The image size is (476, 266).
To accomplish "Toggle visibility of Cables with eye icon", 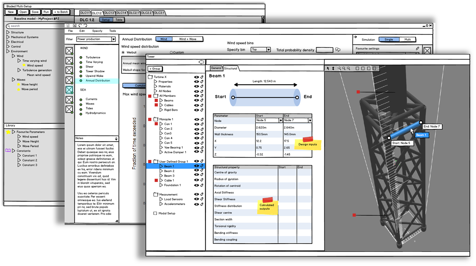I will (x=197, y=105).
